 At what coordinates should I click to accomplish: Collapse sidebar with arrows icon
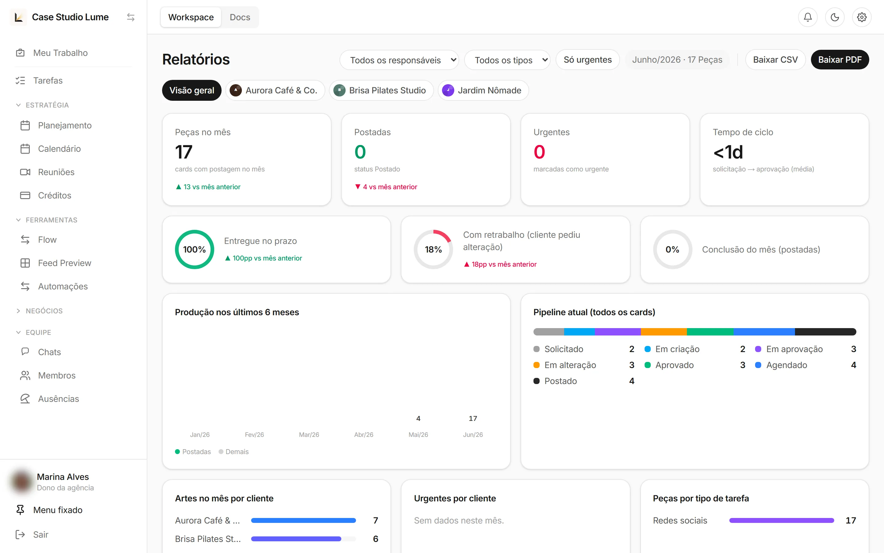coord(130,17)
